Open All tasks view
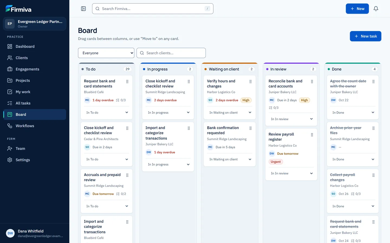Viewport: 390px width, 243px height. [35, 103]
